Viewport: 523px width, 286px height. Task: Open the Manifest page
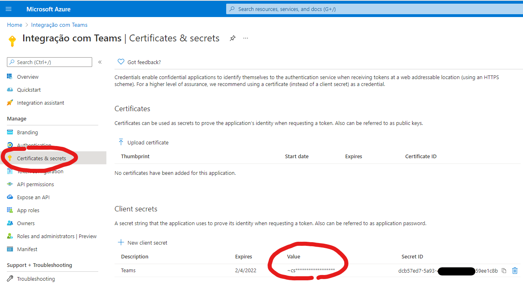coord(27,249)
